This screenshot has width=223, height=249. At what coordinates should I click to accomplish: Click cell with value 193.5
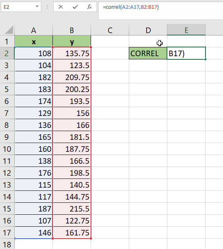click(72, 101)
